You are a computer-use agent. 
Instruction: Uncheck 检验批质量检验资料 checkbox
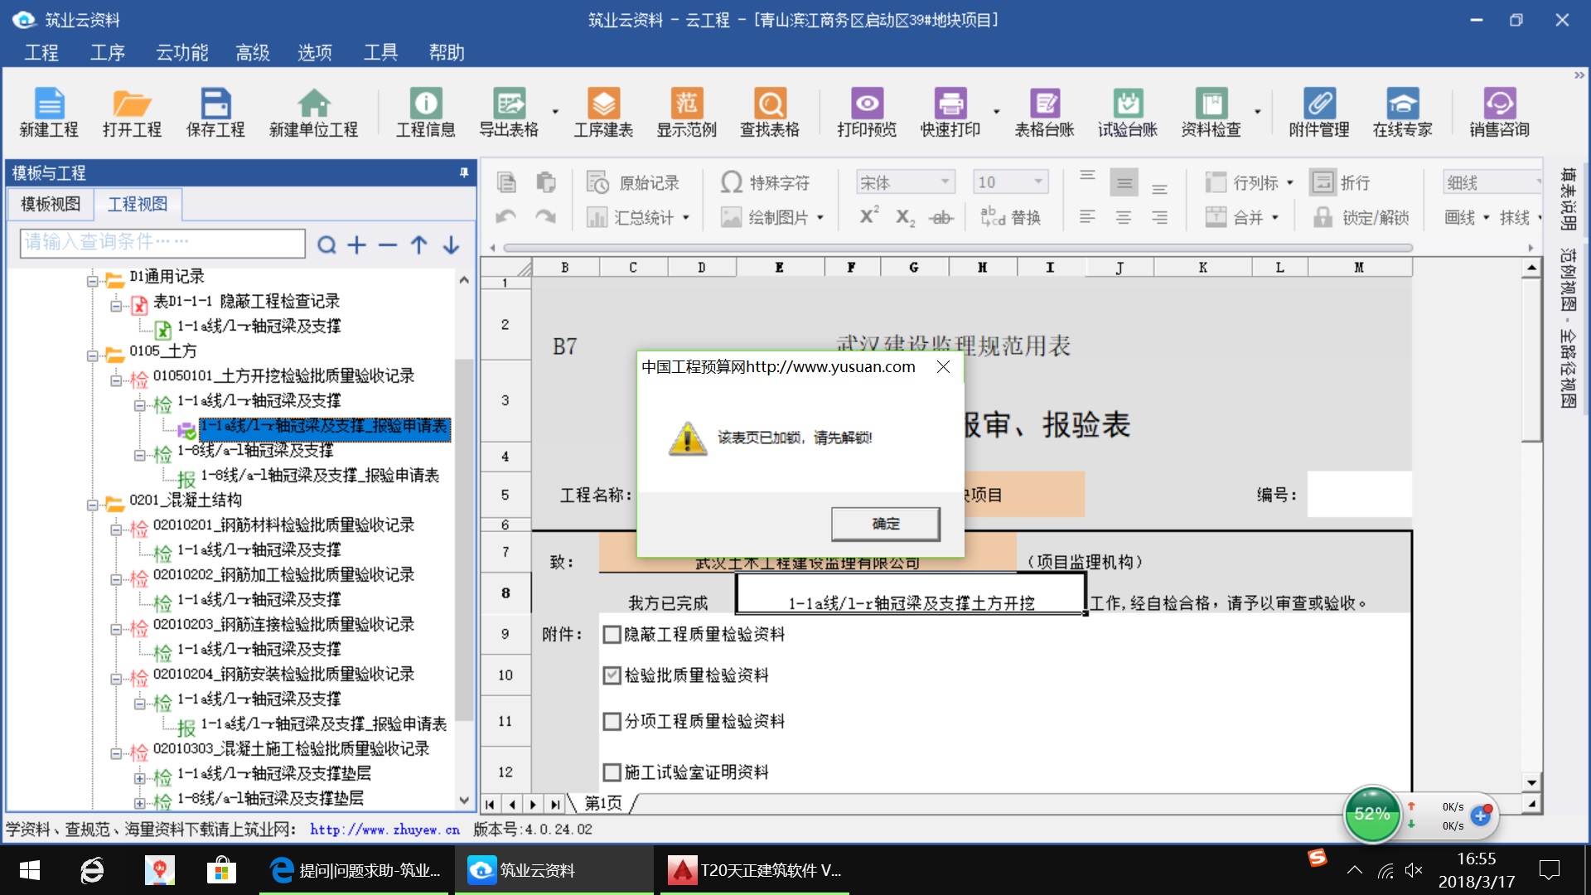tap(612, 675)
